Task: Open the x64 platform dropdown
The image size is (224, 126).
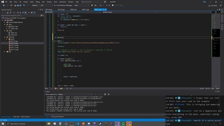Action: (46, 6)
